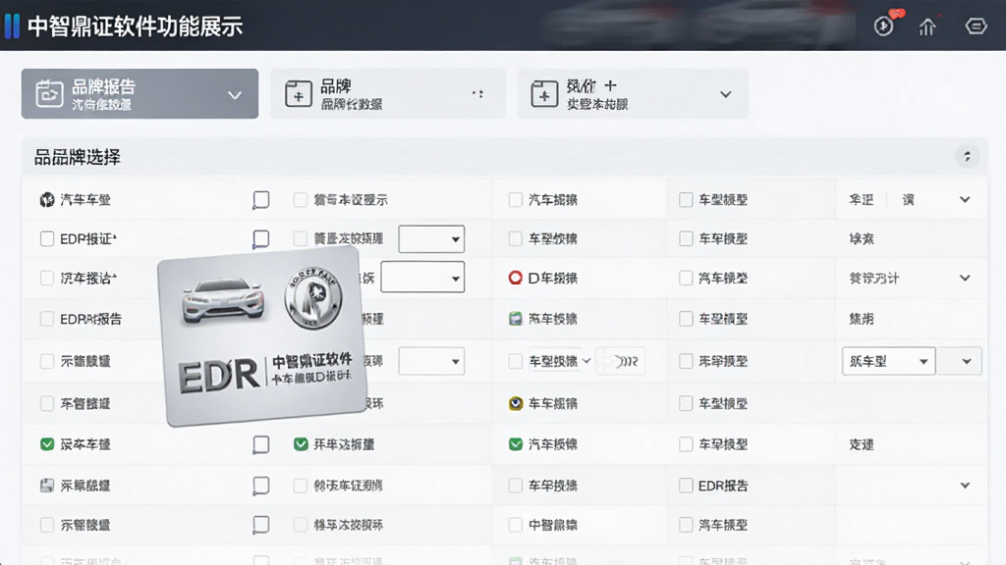
Task: Click the copy icon in the EDR接证 row
Action: click(x=261, y=239)
